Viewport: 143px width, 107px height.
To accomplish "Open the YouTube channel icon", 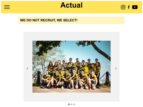I will point(135,7).
